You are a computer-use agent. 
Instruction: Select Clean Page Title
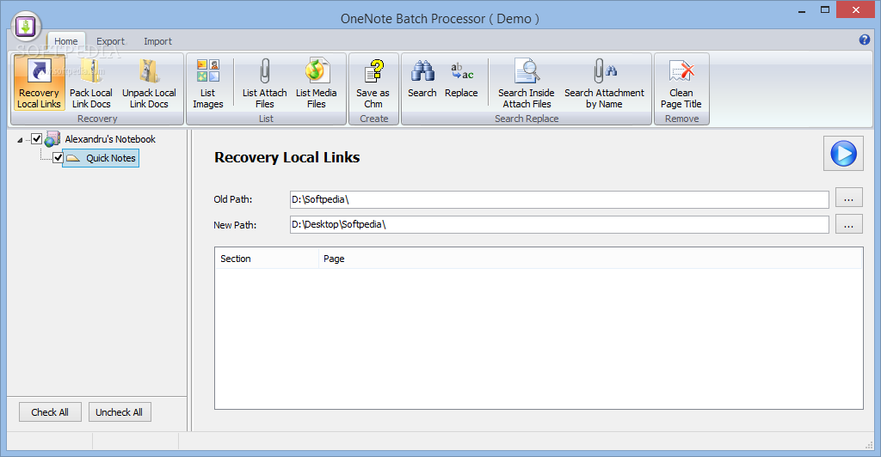pos(681,83)
